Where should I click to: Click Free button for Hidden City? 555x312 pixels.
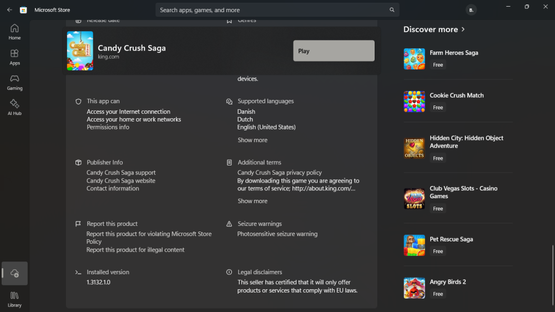438,158
